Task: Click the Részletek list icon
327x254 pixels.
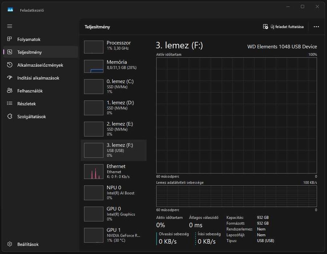Action: [x=9, y=103]
